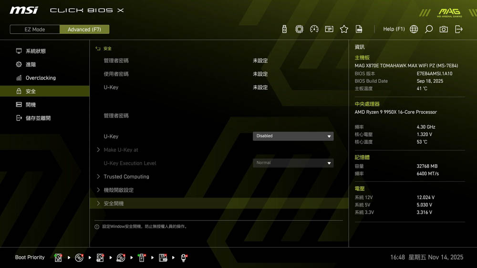The height and width of the screenshot is (268, 477).
Task: Select Advanced (F7) mode
Action: 84,30
